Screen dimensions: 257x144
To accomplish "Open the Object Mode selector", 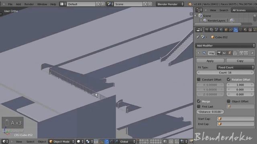I will [61, 141].
